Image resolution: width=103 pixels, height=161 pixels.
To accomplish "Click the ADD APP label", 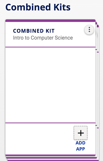I will [x=80, y=146].
